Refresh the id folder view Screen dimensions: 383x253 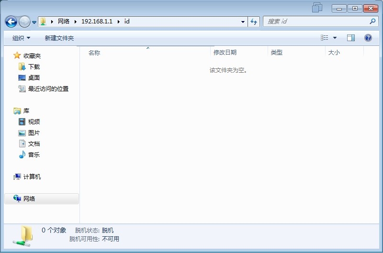[254, 22]
